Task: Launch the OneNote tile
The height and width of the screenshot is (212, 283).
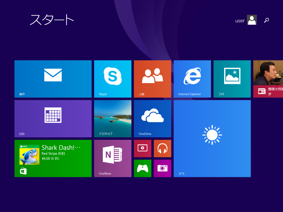Action: coord(113,158)
